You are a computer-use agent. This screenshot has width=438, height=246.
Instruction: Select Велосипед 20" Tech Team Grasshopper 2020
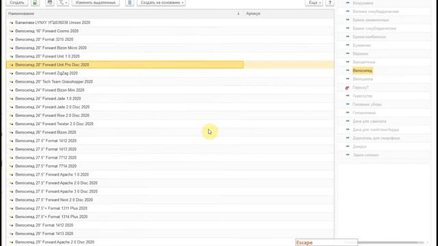[x=170, y=82]
